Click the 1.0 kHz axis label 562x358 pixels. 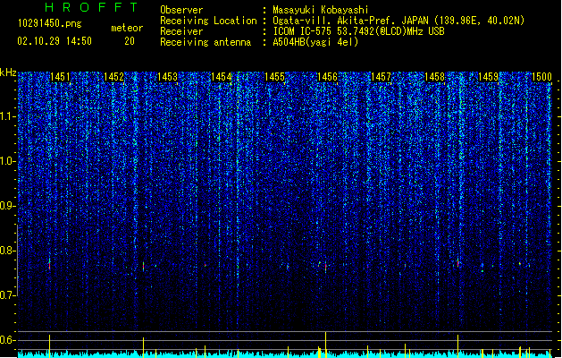click(x=8, y=161)
